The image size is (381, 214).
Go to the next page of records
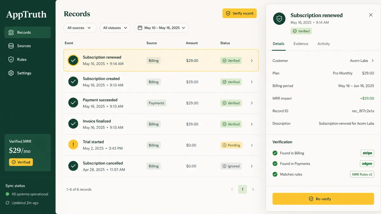click(253, 189)
